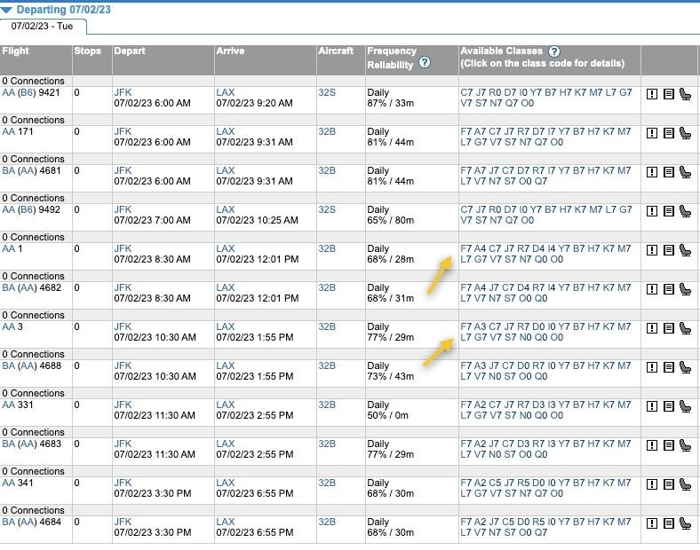Viewport: 700px width, 550px height.
Task: View flight details icon for AA 171
Action: pyautogui.click(x=668, y=133)
